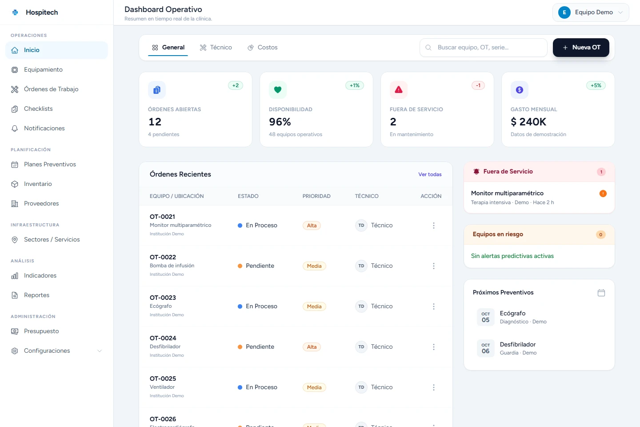
Task: Click the Equipos en riesgo count badge
Action: (x=601, y=234)
